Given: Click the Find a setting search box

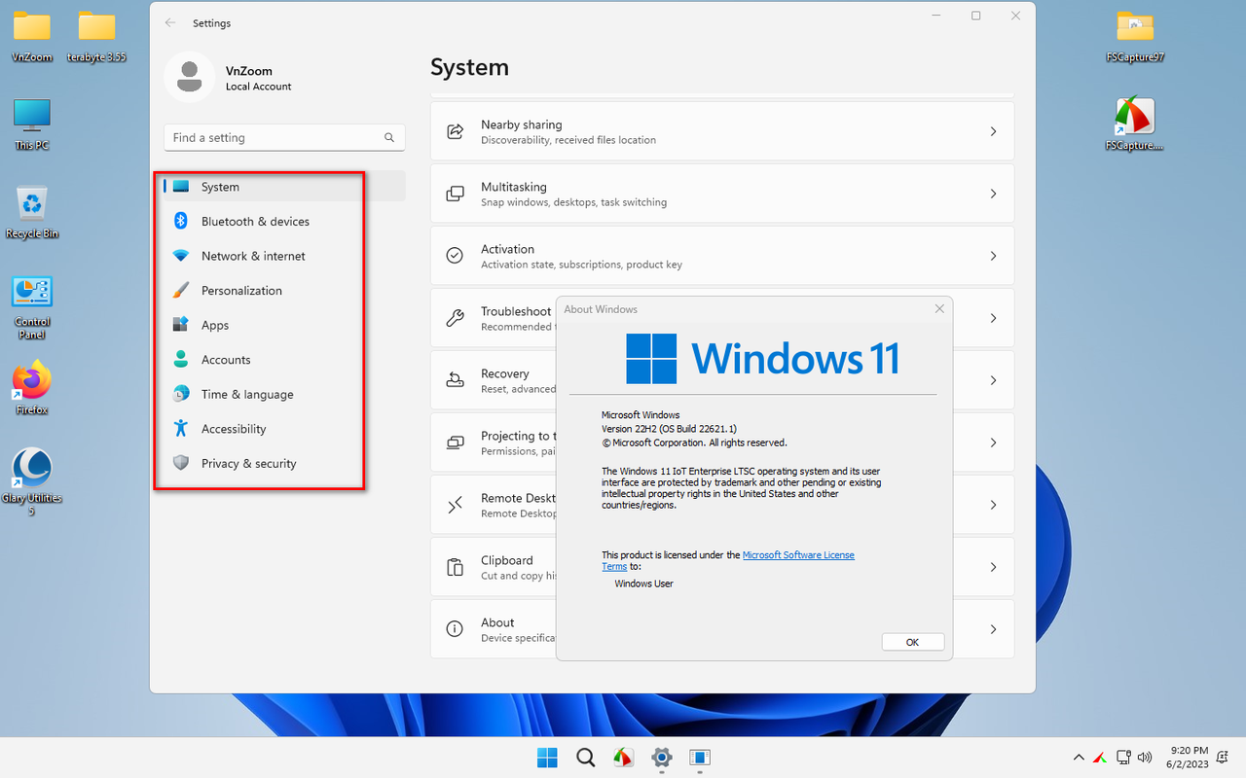Looking at the screenshot, I should [x=284, y=137].
